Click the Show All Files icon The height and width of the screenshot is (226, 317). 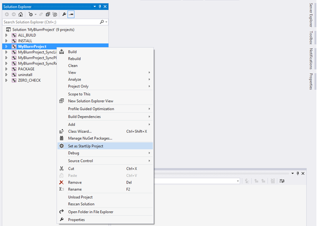coord(54,14)
